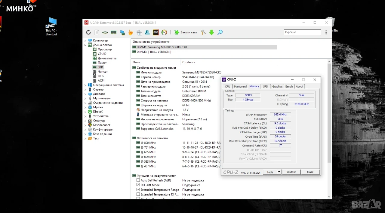
Task: Switch to the Graphics tab in CPU-Z
Action: click(277, 86)
